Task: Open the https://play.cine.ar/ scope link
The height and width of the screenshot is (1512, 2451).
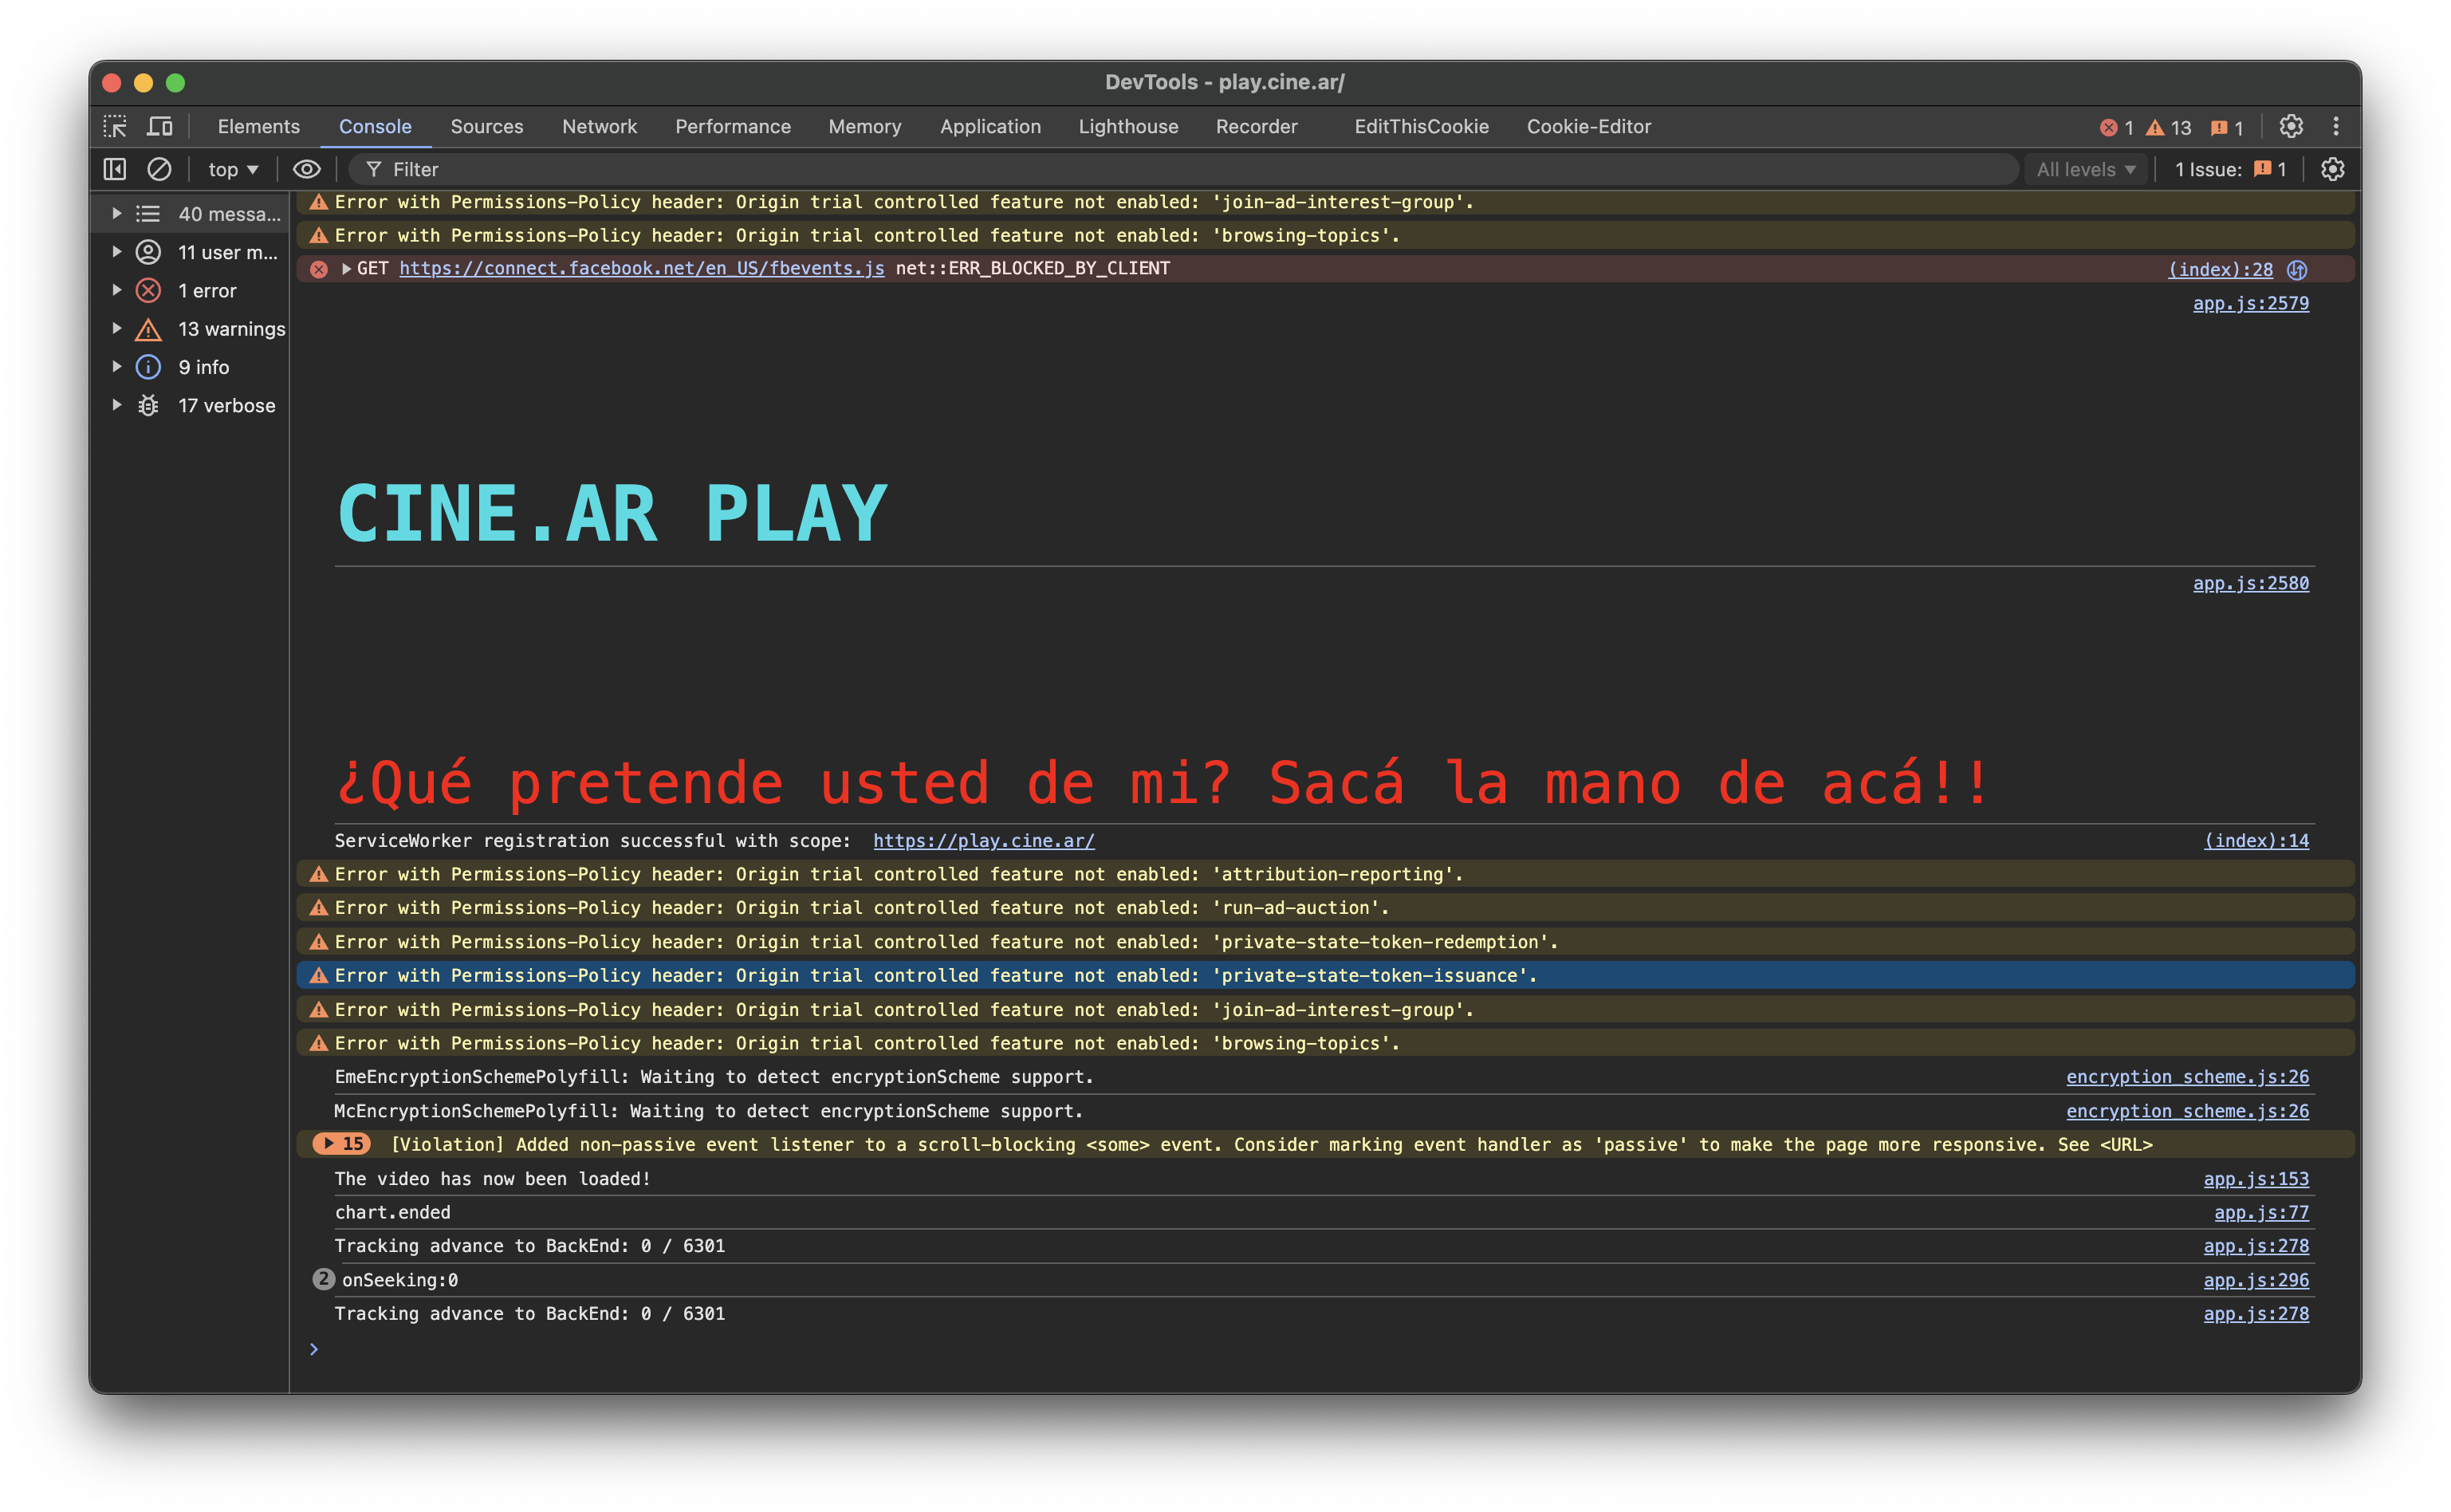Action: pos(984,841)
